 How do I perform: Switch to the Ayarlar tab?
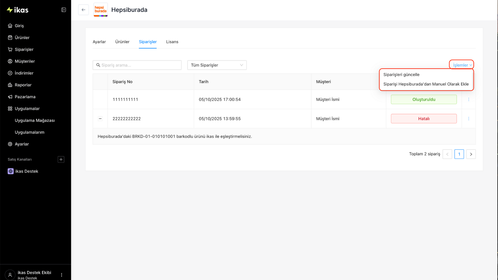tap(99, 42)
